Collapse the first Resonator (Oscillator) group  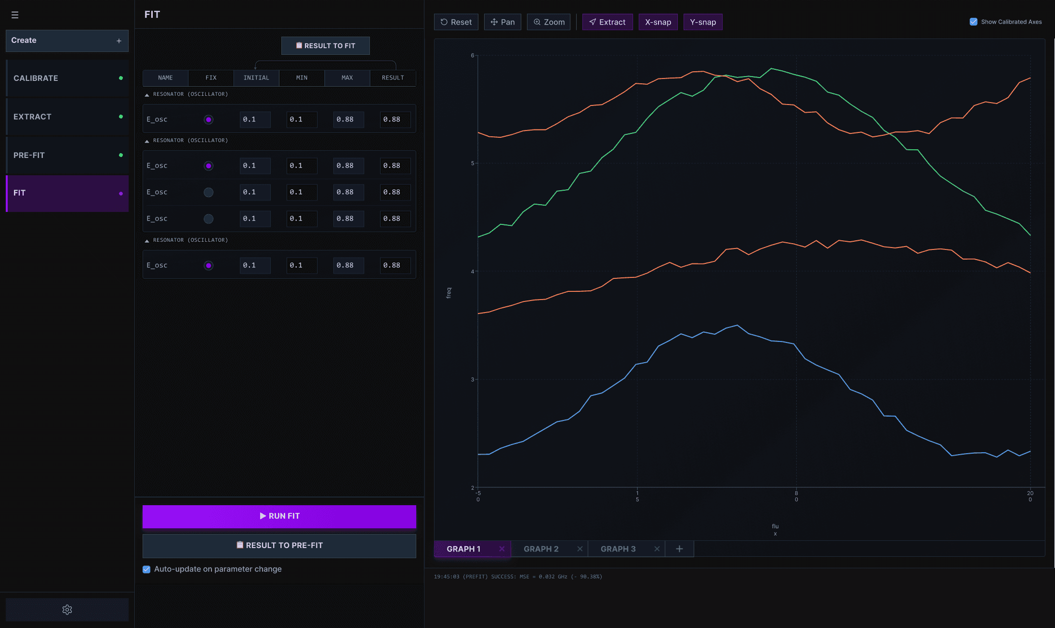point(147,95)
